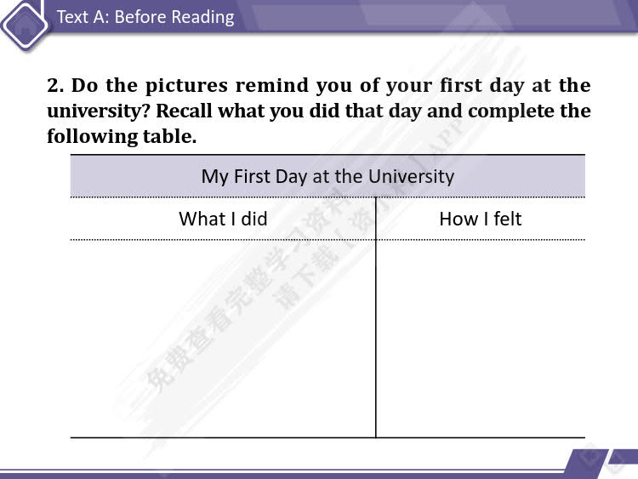Click the empty cell under "How I felt"
The height and width of the screenshot is (479, 638).
(481, 339)
